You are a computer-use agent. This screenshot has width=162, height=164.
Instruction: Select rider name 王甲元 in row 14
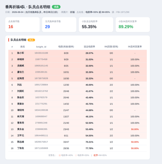pos(20,135)
